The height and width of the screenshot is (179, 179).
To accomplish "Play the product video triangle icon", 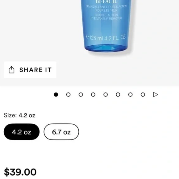I will 156,94.
